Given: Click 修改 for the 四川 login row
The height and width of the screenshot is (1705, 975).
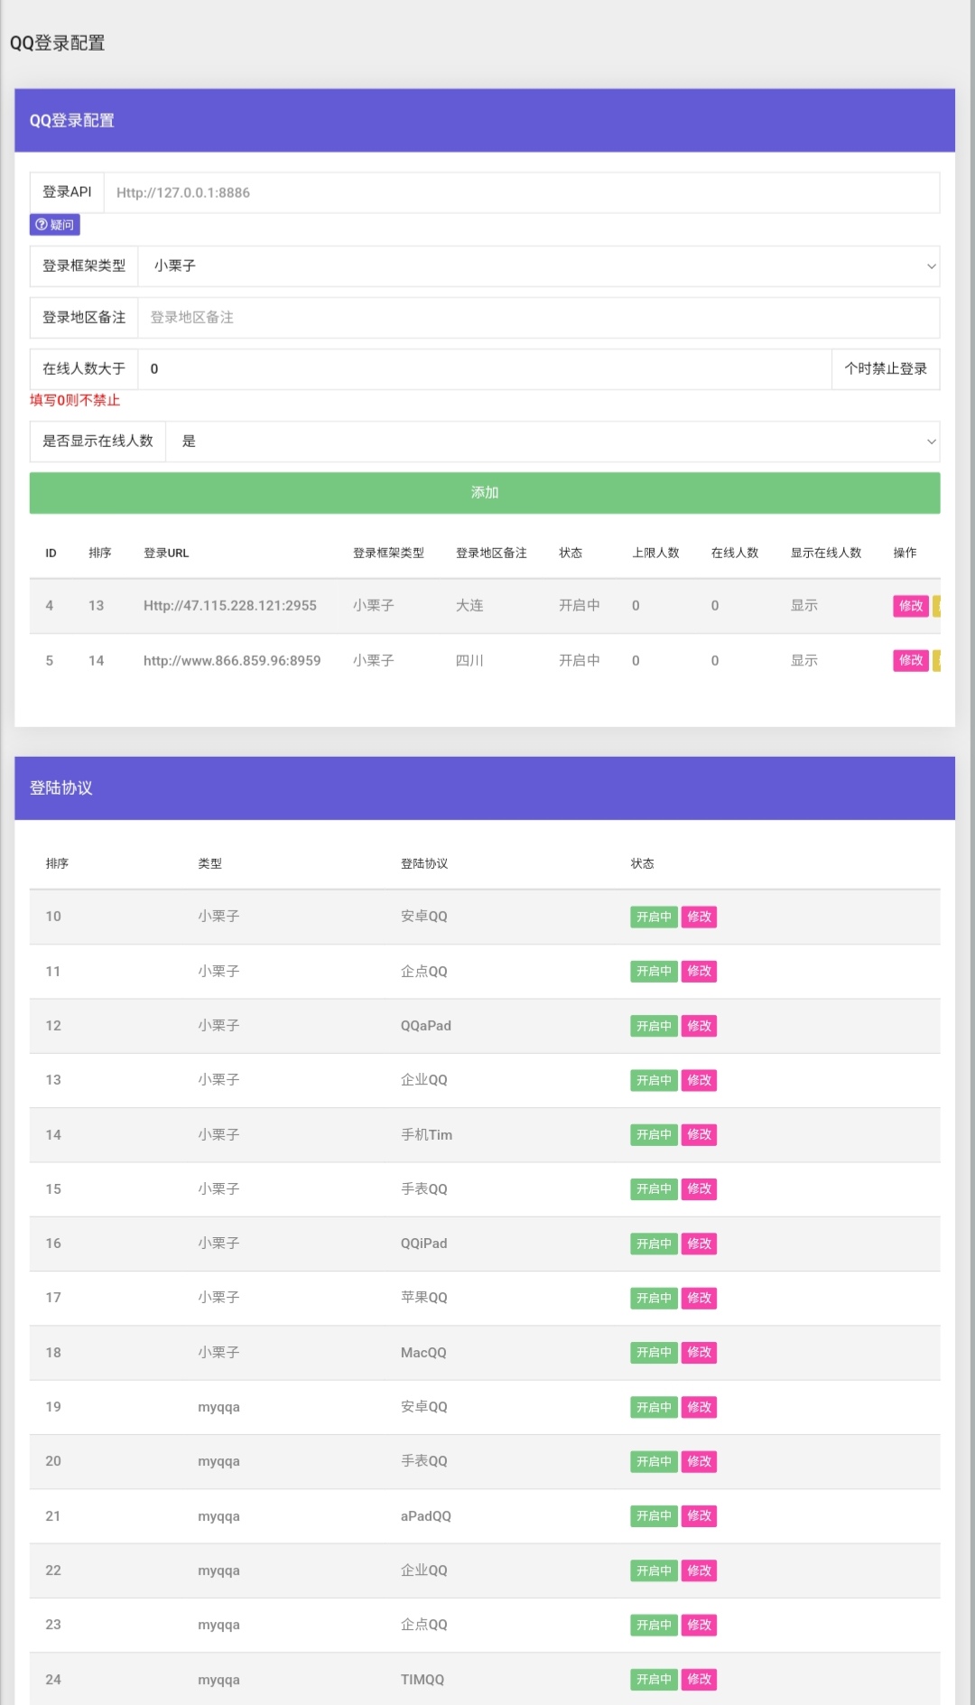Looking at the screenshot, I should click(x=910, y=661).
